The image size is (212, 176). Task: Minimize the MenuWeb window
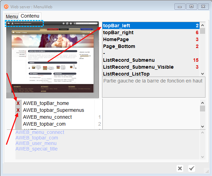(x=180, y=7)
